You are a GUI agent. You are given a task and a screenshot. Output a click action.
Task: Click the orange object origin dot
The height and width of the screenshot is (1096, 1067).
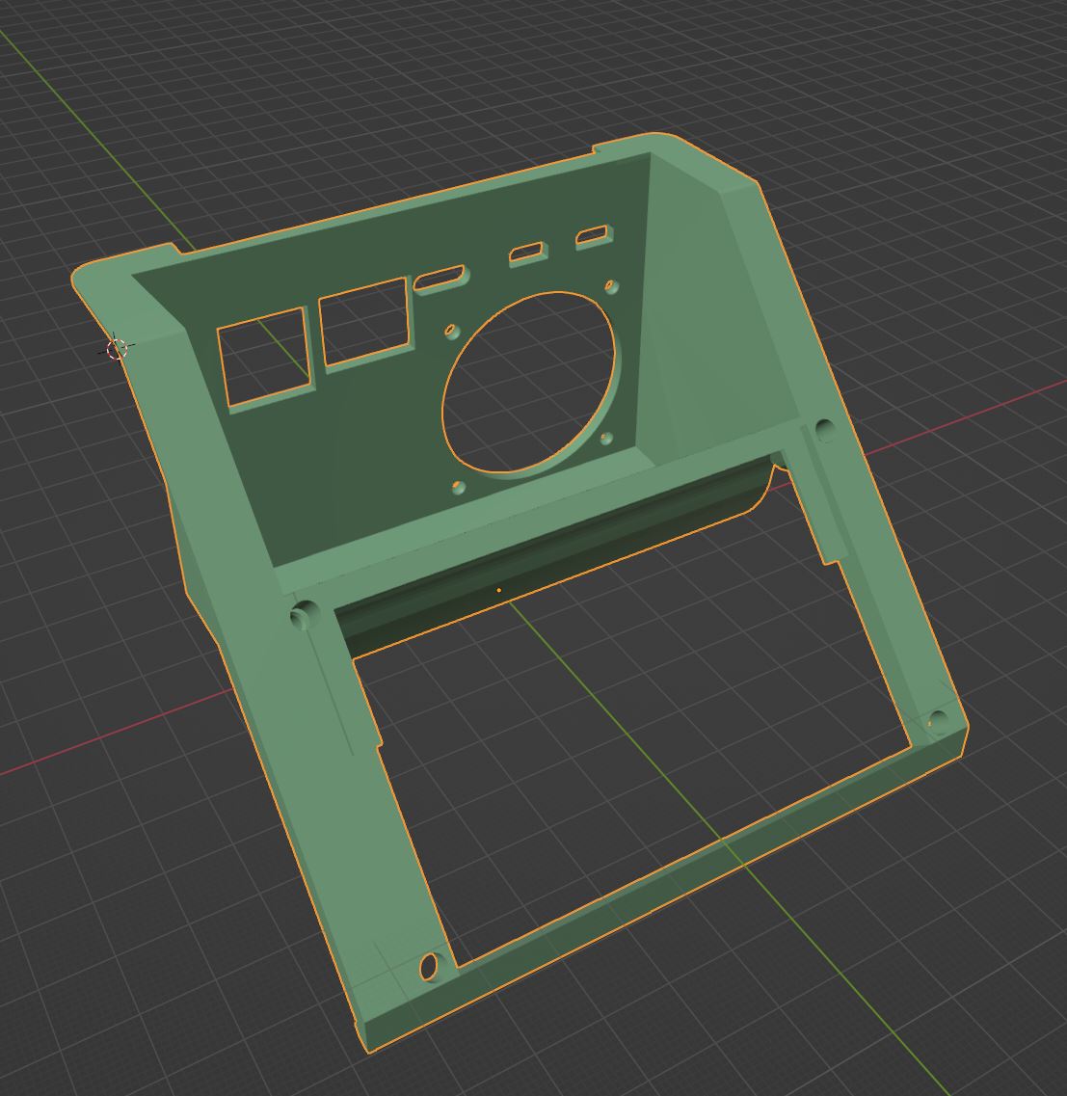[498, 590]
